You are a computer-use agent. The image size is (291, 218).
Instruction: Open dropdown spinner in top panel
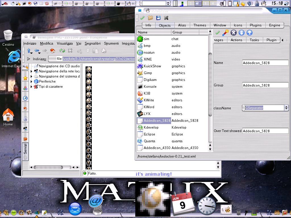coord(168,3)
